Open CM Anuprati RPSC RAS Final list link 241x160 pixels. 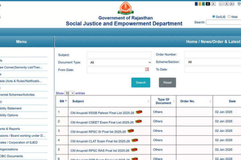coord(100,151)
